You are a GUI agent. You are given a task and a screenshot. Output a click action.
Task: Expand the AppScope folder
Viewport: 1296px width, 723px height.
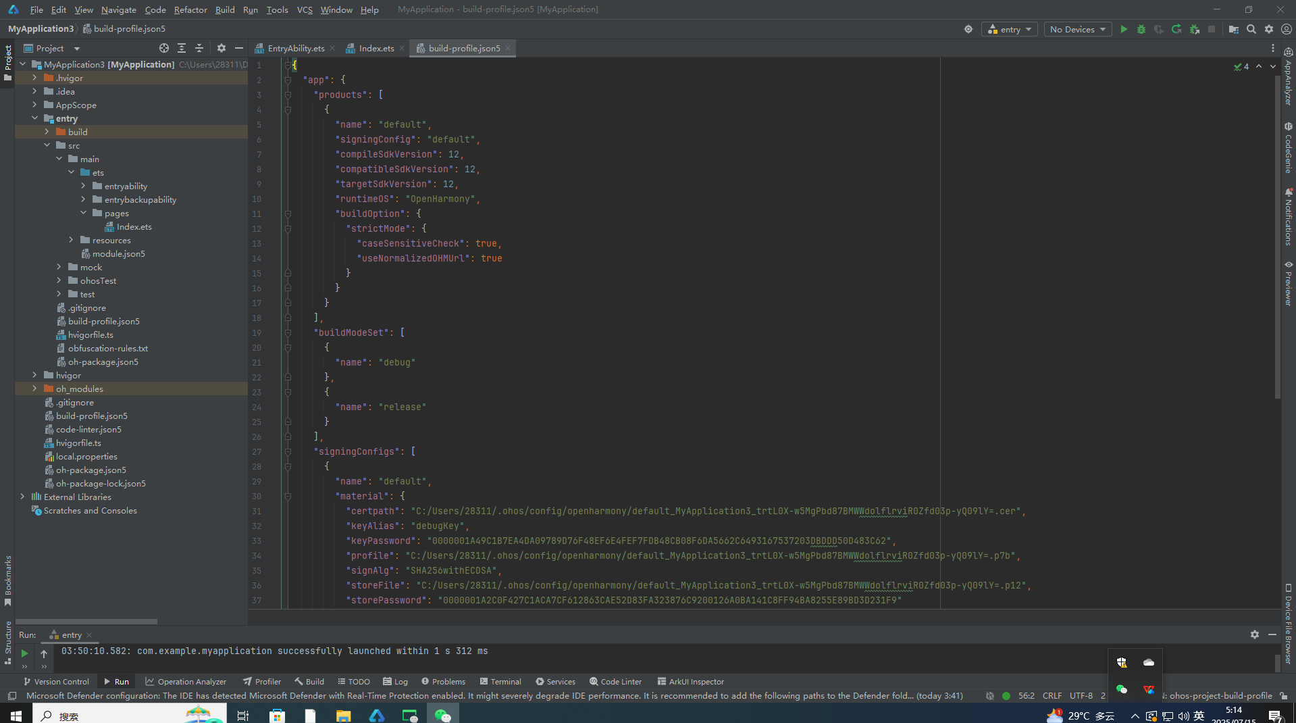pyautogui.click(x=35, y=105)
